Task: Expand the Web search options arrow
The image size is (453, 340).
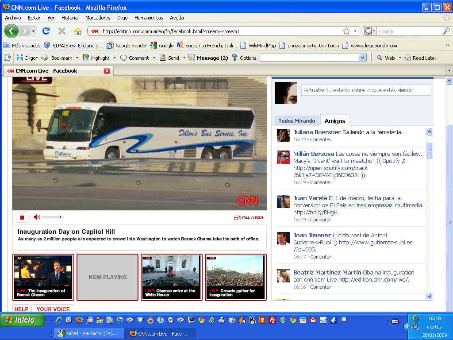Action: pyautogui.click(x=400, y=58)
